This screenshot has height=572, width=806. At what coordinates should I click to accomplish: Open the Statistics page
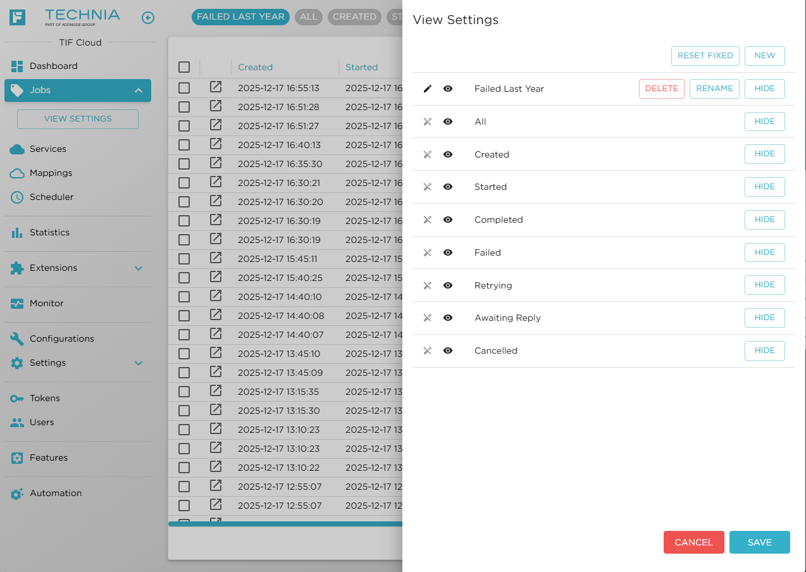tap(49, 232)
